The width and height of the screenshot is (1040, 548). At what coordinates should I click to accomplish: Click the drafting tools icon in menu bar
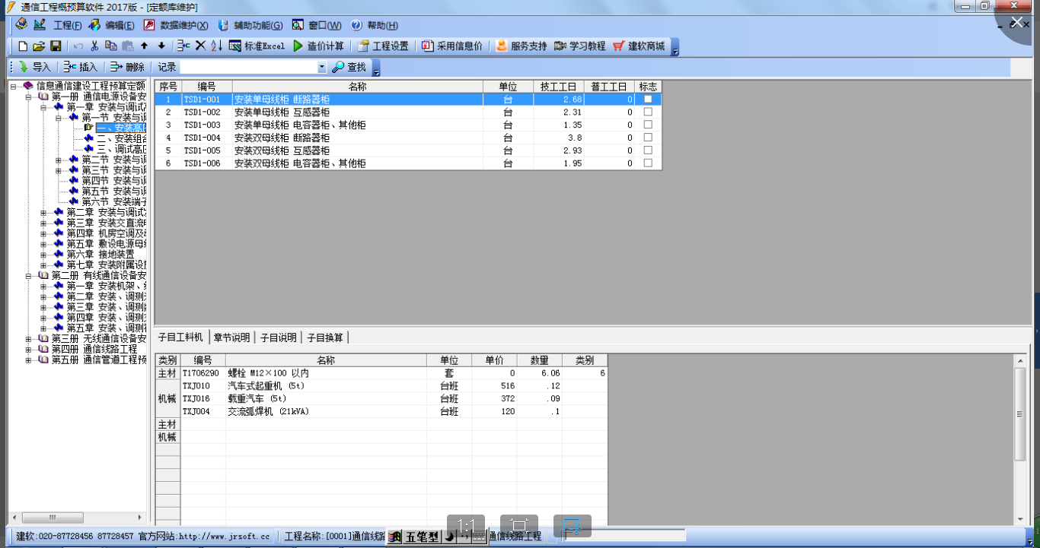pos(40,25)
